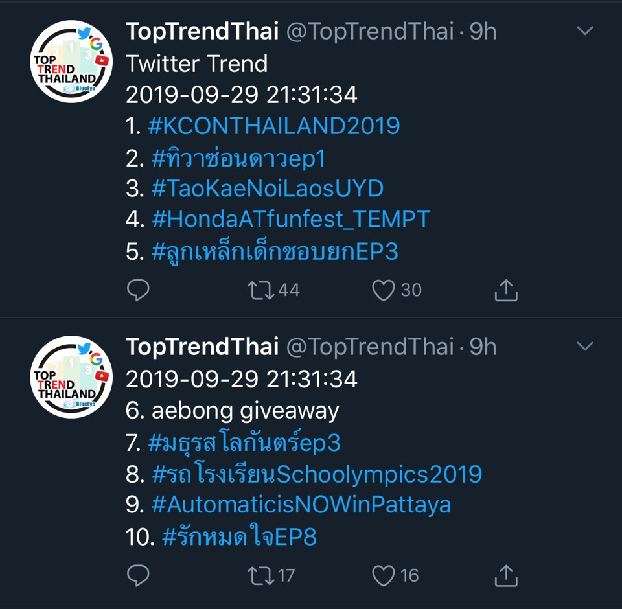Open the hashtag ending in EP8
The height and width of the screenshot is (609, 622).
[x=240, y=536]
